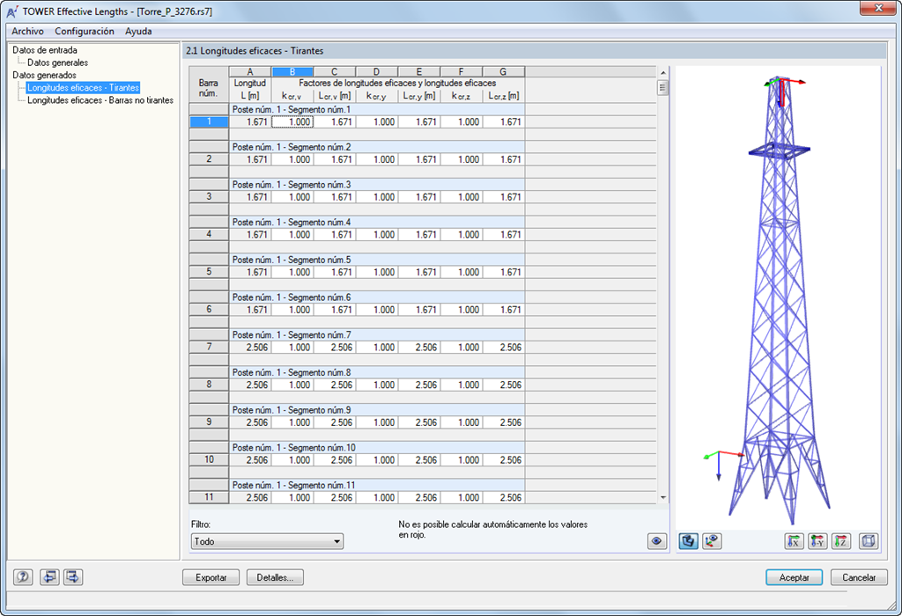The height and width of the screenshot is (616, 902).
Task: Toggle visibility with the eye icon near Filtro
Action: 656,540
